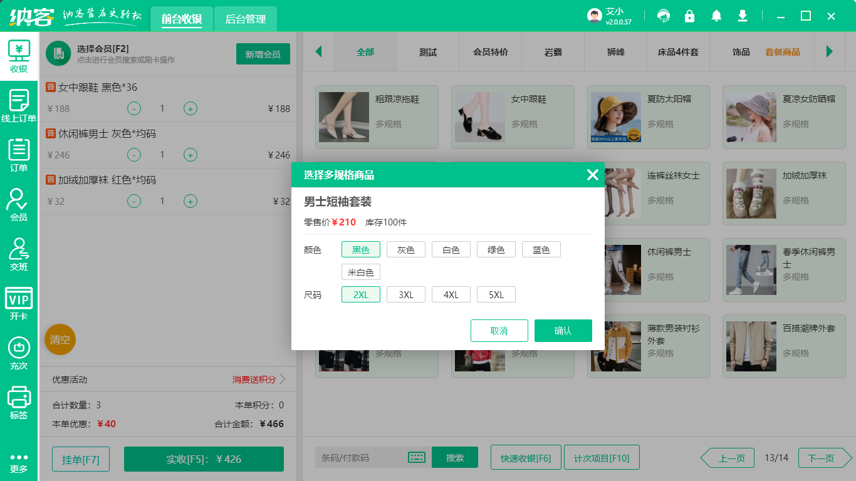Click the left arrow to scroll category tabs
This screenshot has height=481, width=856.
[x=319, y=53]
